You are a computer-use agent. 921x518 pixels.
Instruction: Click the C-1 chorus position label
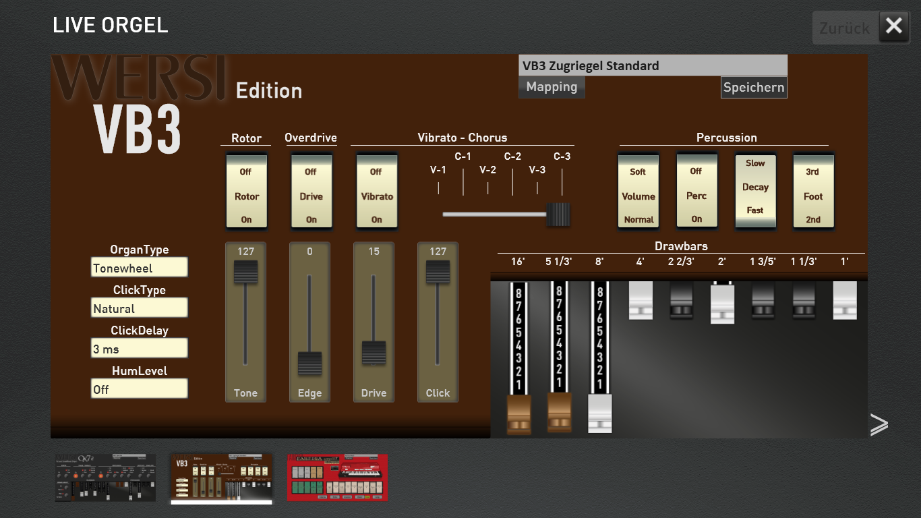[x=463, y=156]
